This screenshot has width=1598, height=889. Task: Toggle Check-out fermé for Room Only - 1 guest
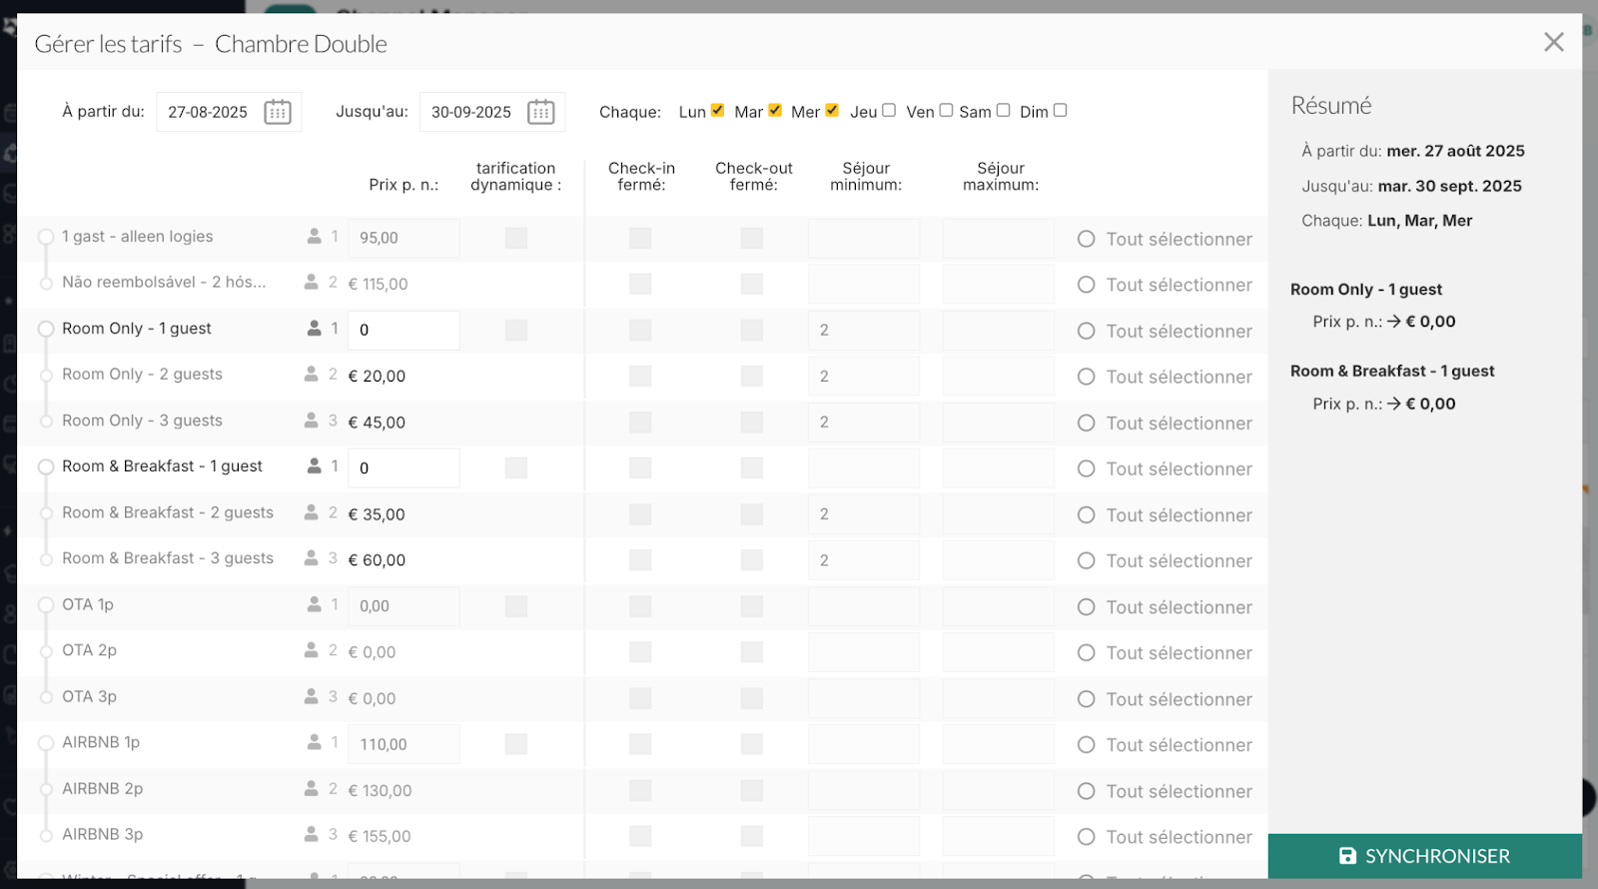752,330
